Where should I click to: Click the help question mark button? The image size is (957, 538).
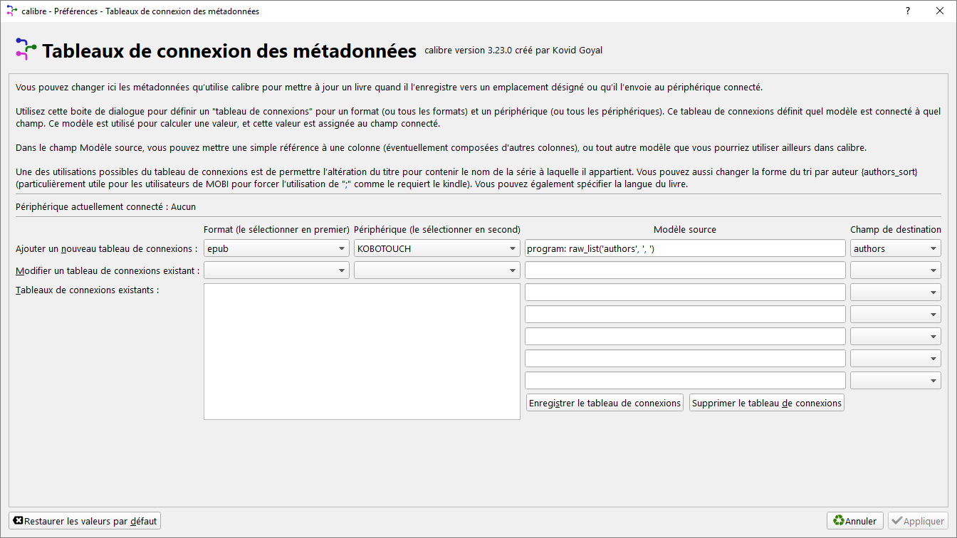(908, 11)
